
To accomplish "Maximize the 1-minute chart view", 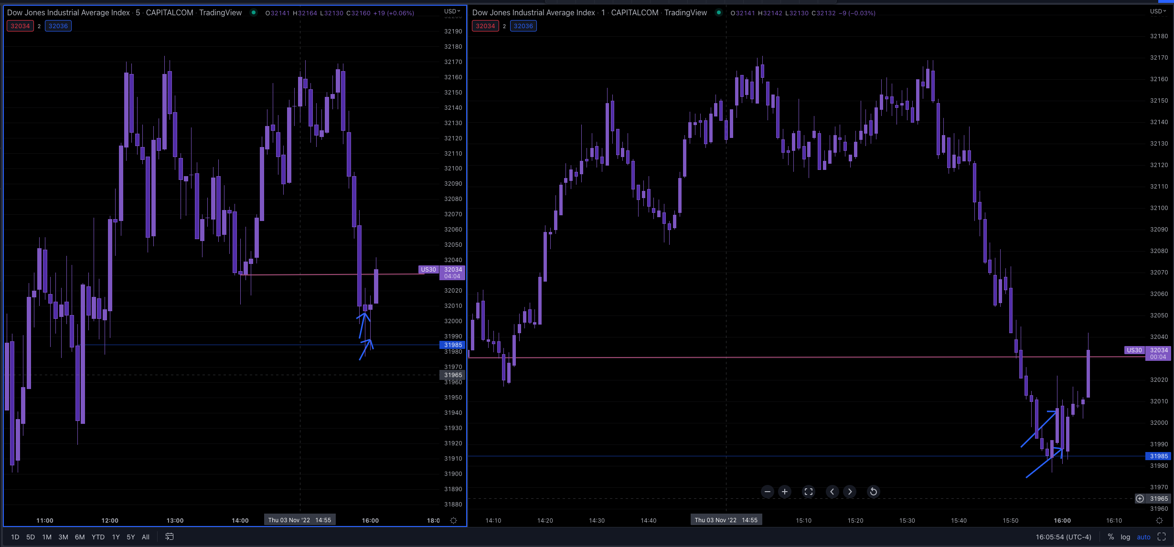I will (808, 492).
